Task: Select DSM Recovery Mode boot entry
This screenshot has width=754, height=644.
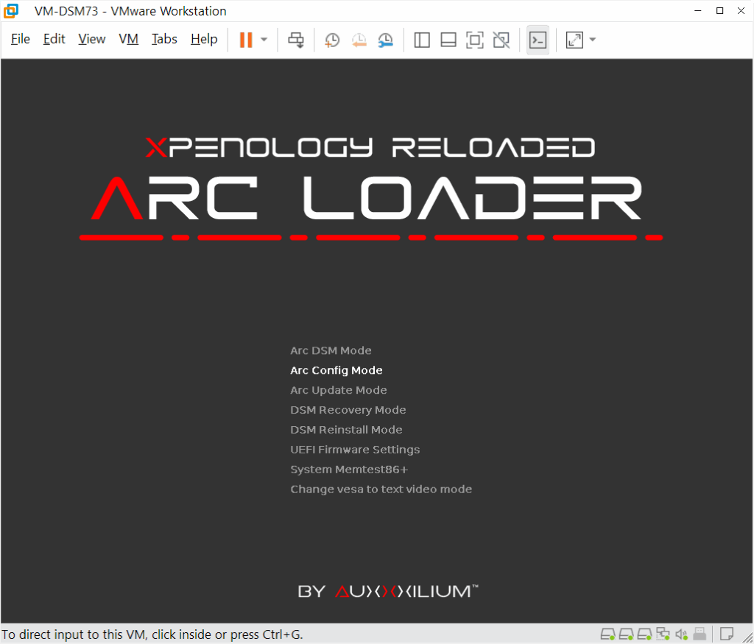Action: (x=348, y=410)
